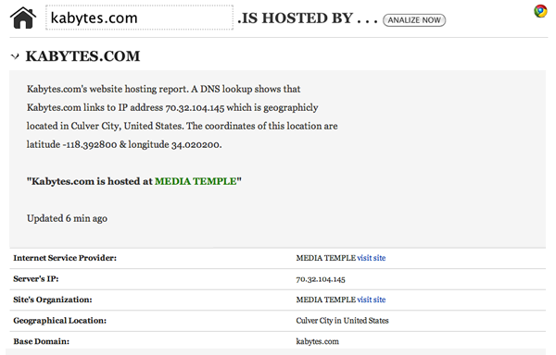Click the Culver City in United States value
Viewport: 556px width, 355px height.
click(x=342, y=321)
